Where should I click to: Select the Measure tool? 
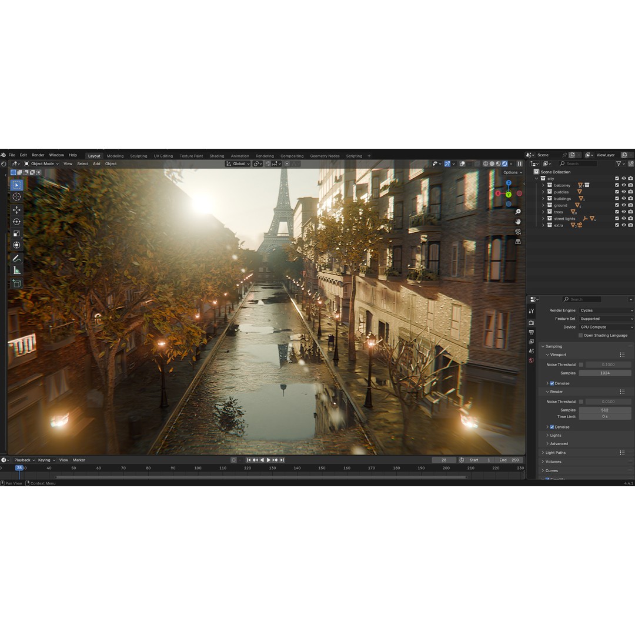tap(16, 269)
